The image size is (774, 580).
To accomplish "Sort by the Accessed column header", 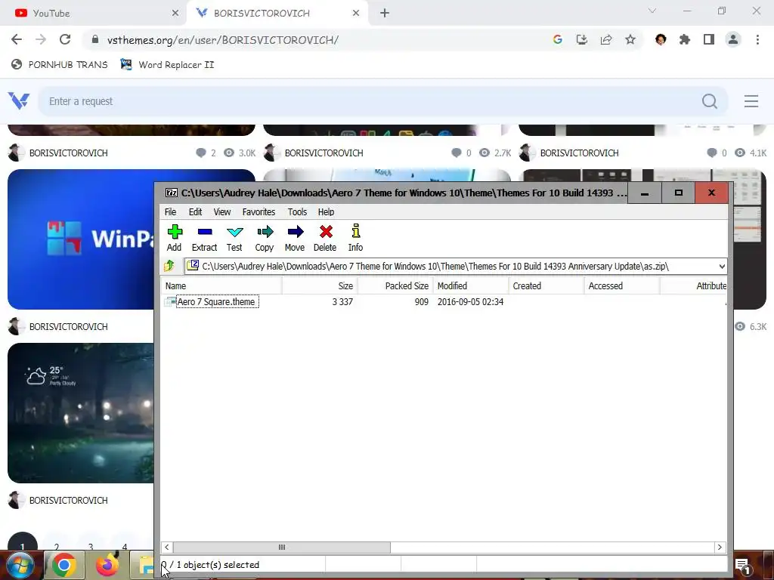I will [x=622, y=286].
